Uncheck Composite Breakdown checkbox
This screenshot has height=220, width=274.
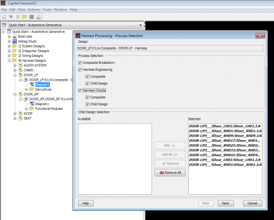click(80, 63)
